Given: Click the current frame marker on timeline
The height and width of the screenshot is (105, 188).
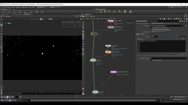Looking at the screenshot, I should [76, 96].
